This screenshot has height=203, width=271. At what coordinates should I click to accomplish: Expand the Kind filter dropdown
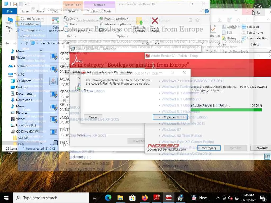click(x=71, y=18)
